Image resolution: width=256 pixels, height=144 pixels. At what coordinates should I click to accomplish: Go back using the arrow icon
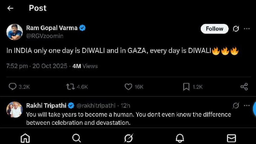click(x=10, y=8)
